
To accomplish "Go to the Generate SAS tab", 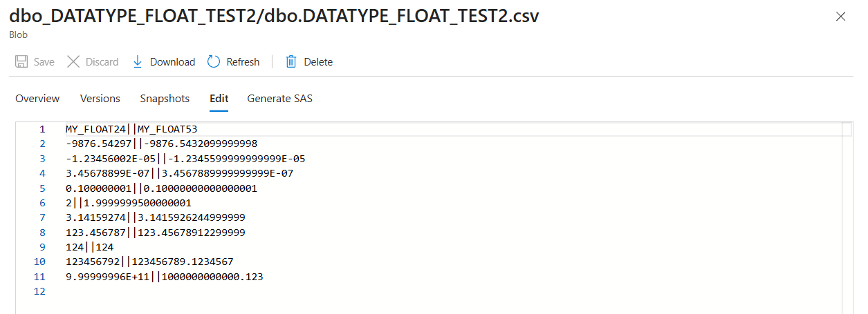I will click(x=280, y=99).
